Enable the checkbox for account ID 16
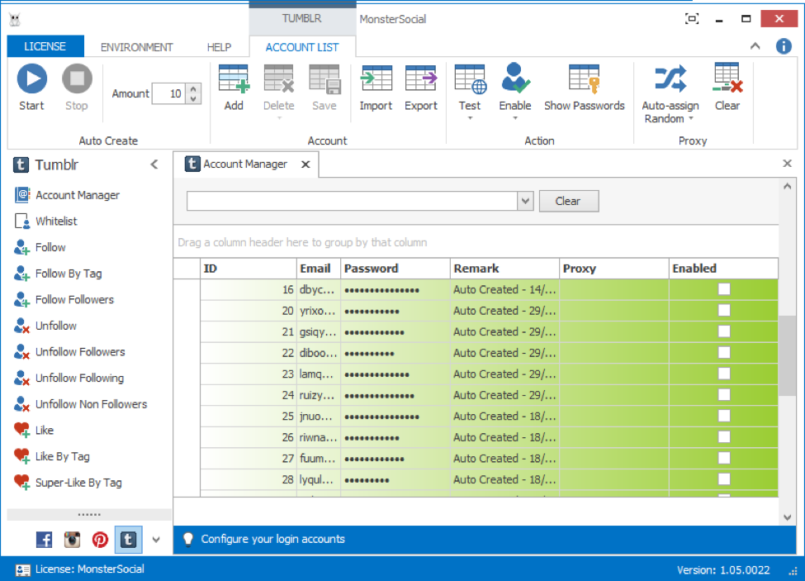 (x=724, y=289)
